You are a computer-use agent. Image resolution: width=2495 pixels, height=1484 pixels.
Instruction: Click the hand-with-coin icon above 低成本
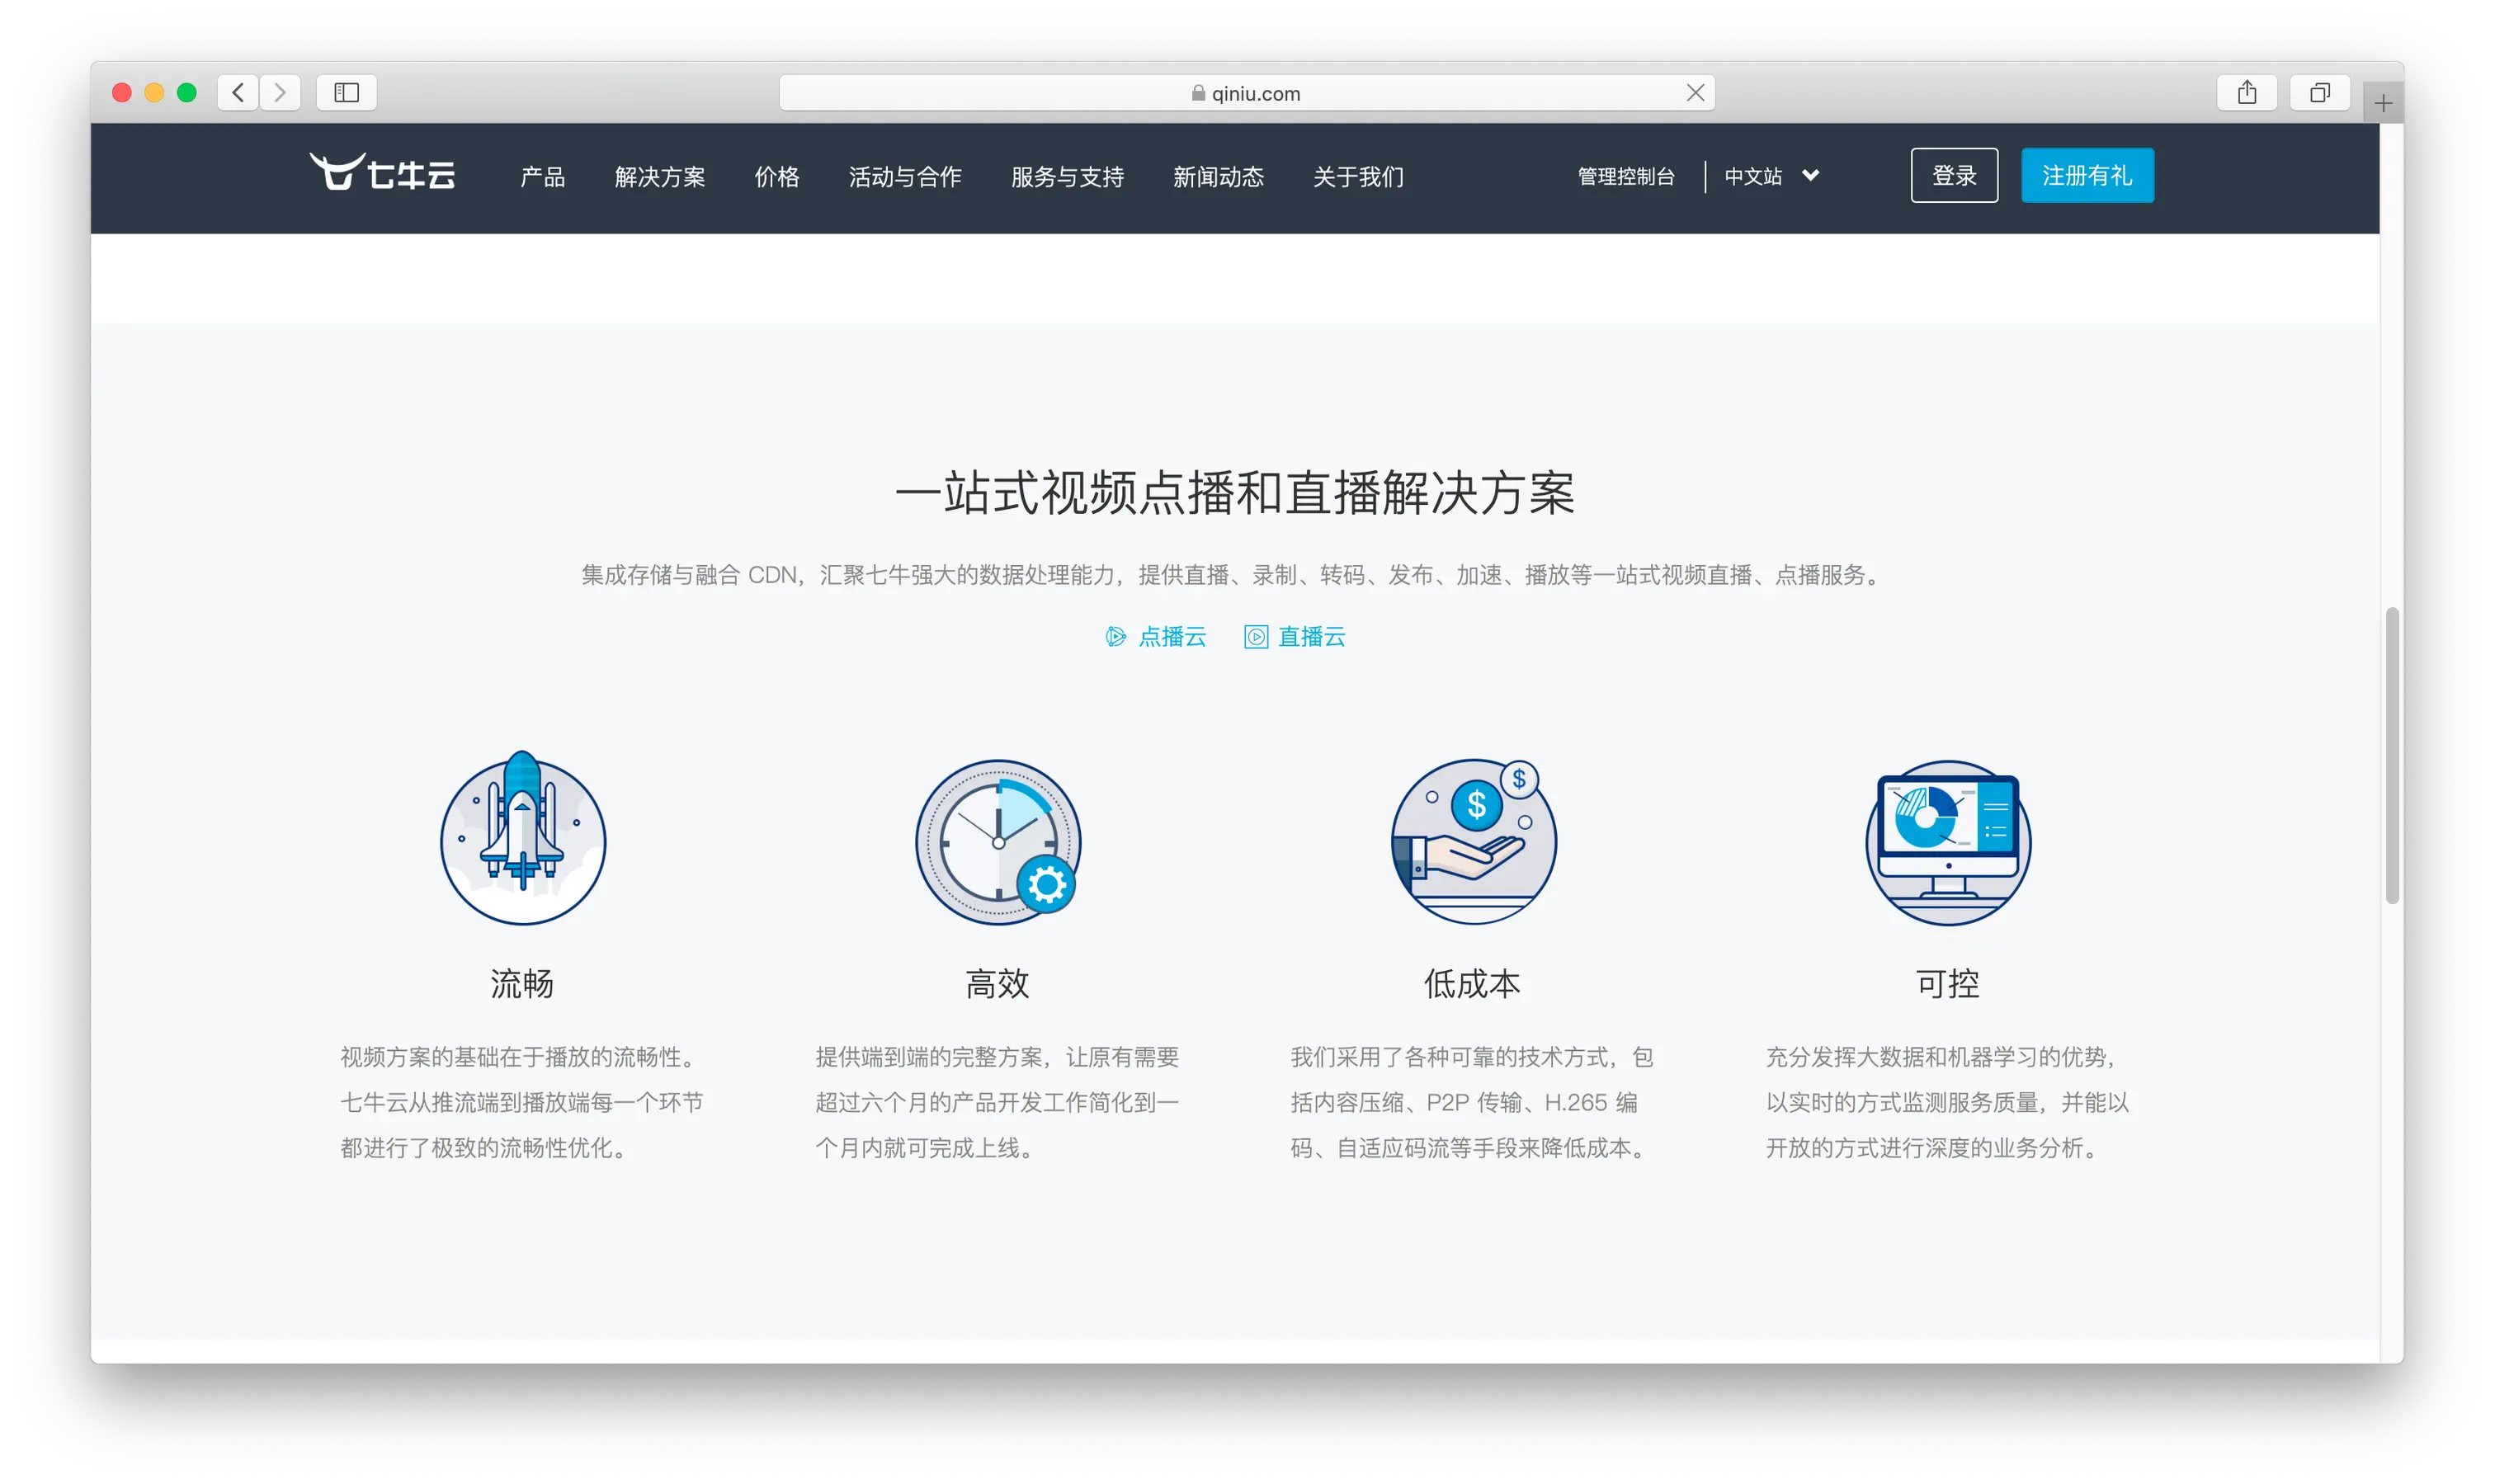coord(1473,841)
